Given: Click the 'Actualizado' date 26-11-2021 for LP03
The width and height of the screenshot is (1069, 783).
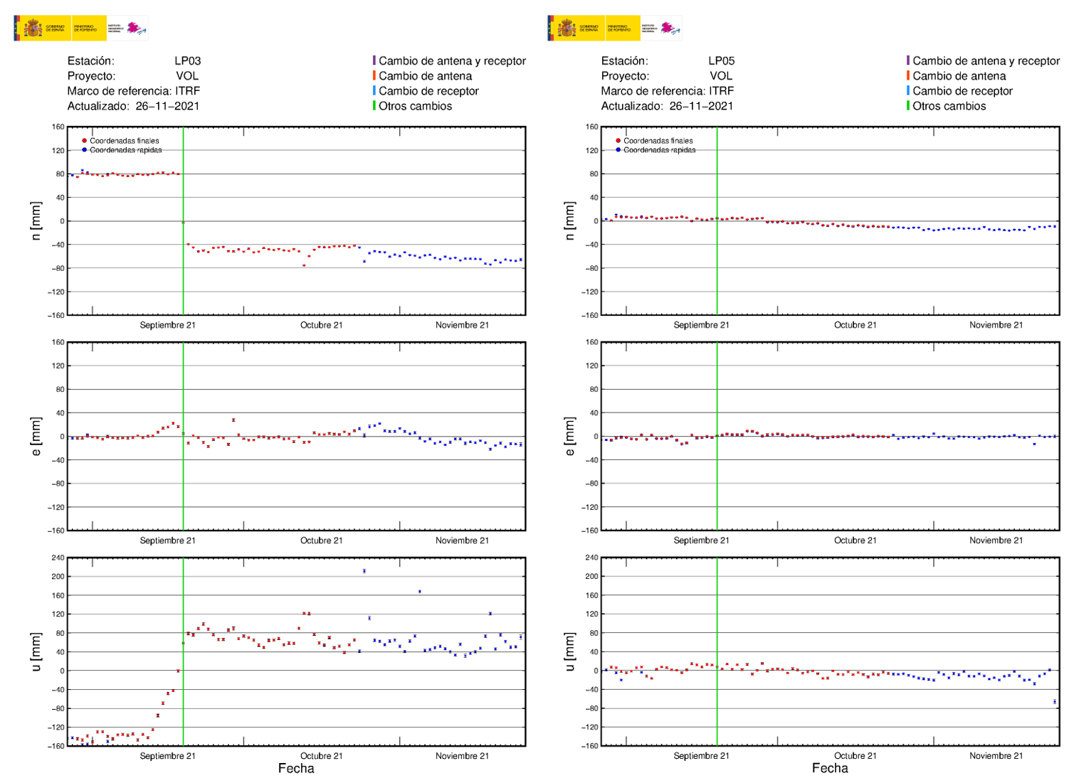Looking at the screenshot, I should coord(167,106).
